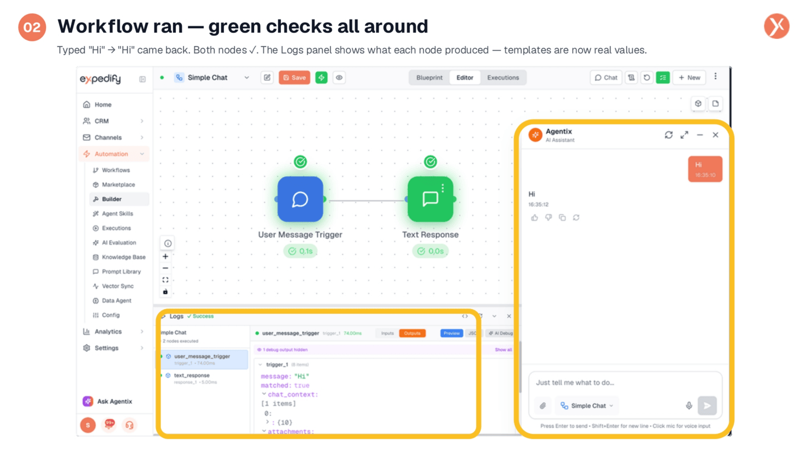Expand the Channels sidebar section
Viewport: 808px width, 454px height.
pos(142,137)
